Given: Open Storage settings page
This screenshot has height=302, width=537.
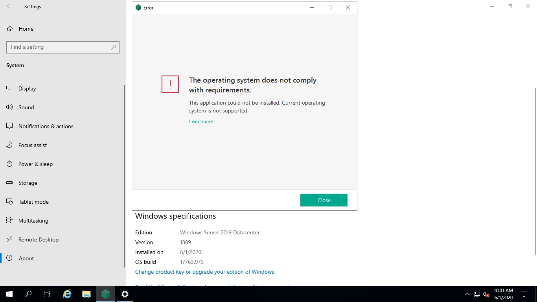Looking at the screenshot, I should pos(63,183).
